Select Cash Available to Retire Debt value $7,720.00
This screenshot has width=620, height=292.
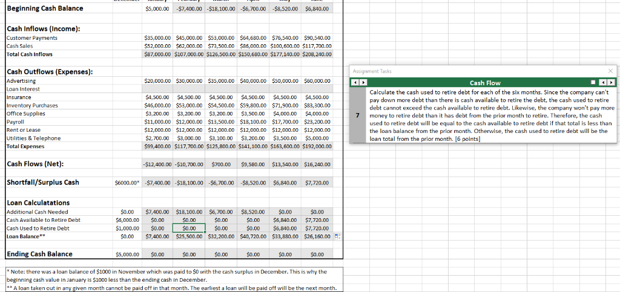pyautogui.click(x=317, y=220)
